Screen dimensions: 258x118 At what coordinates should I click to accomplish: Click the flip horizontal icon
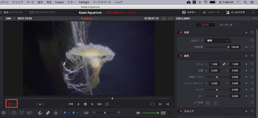coord(208,102)
